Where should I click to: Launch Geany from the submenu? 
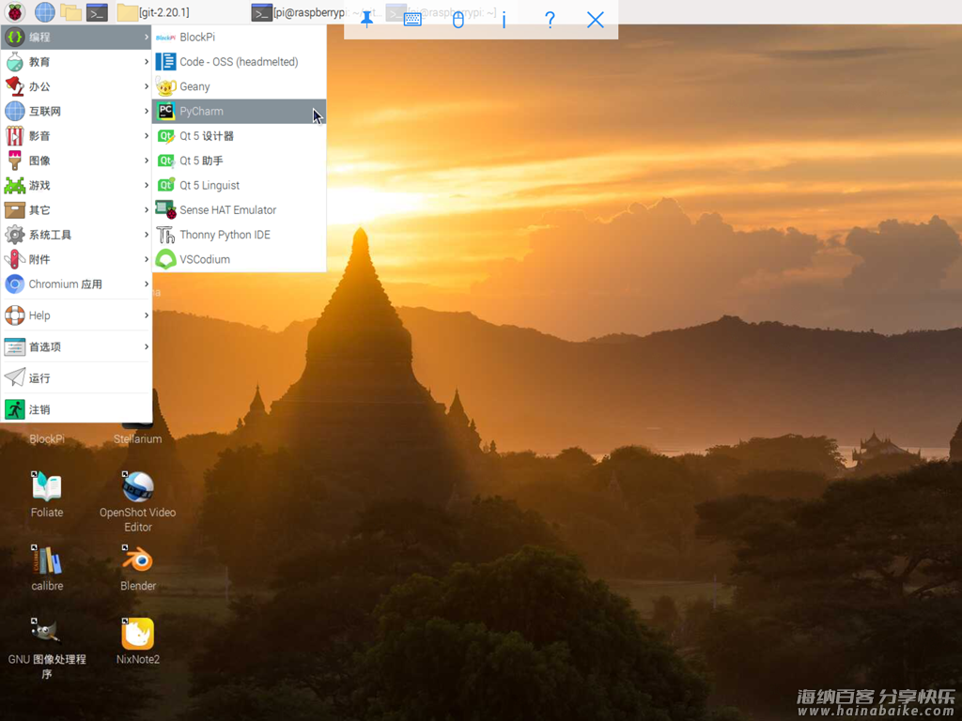point(240,86)
